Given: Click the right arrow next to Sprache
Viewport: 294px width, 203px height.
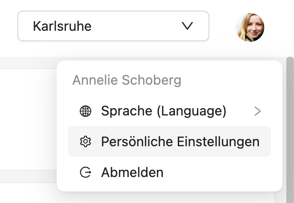Looking at the screenshot, I should 258,112.
